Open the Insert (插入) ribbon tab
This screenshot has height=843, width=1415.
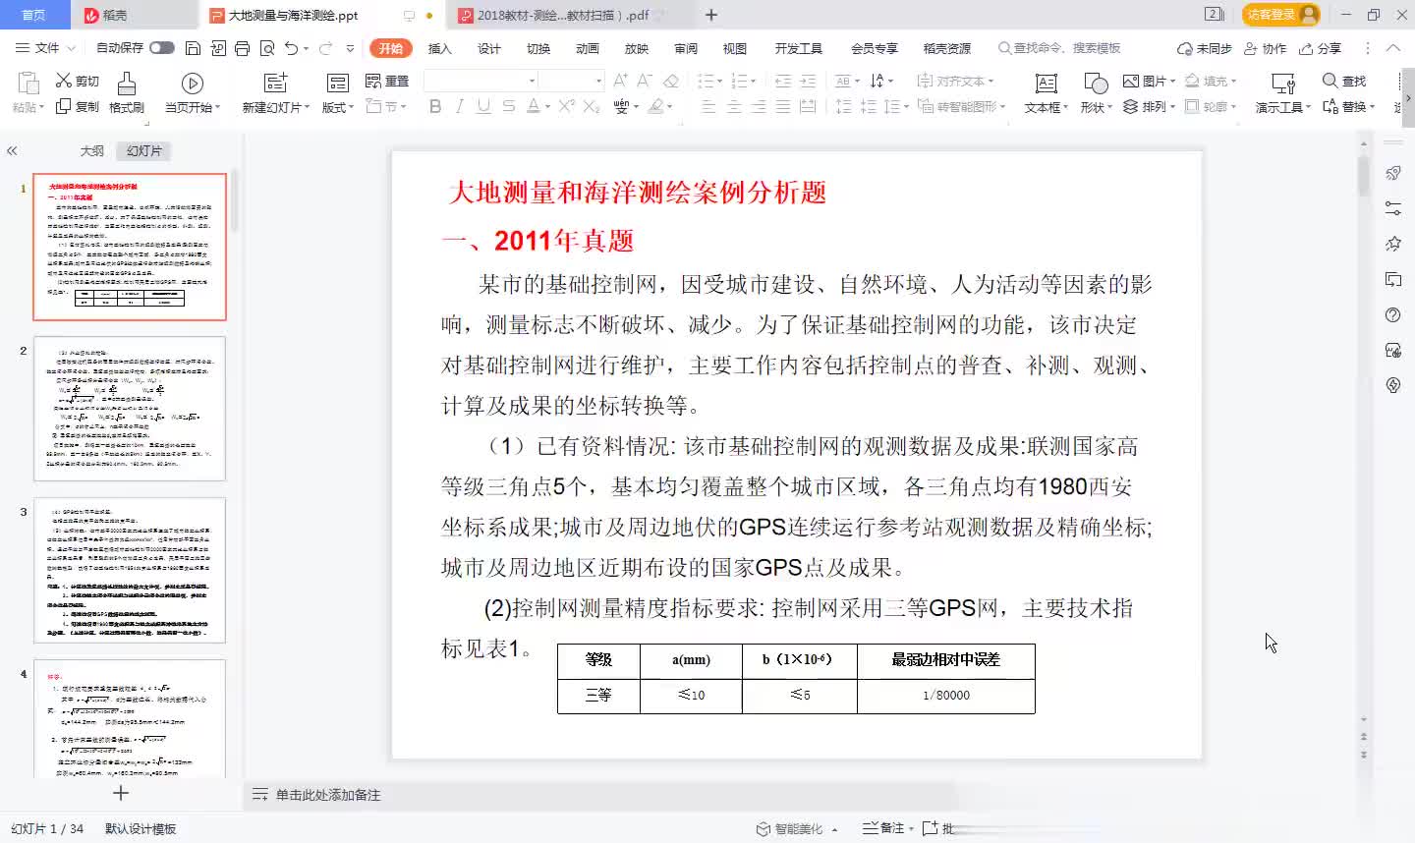pyautogui.click(x=439, y=48)
